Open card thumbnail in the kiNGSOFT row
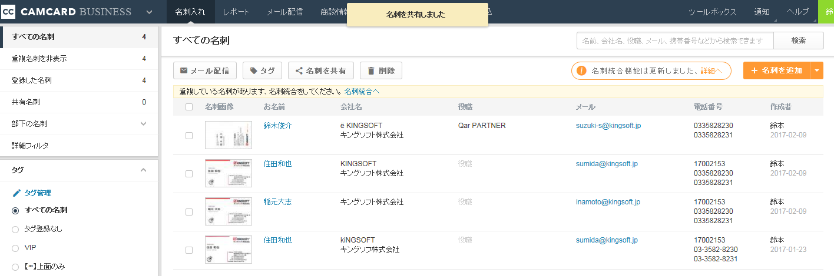 coord(229,250)
